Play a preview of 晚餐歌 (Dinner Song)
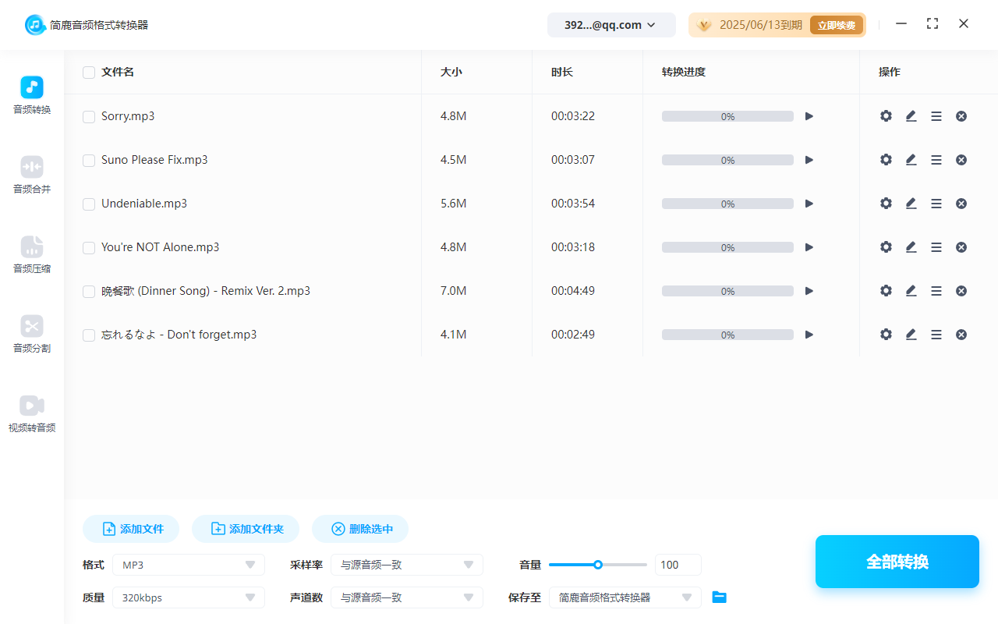This screenshot has height=624, width=998. [809, 290]
